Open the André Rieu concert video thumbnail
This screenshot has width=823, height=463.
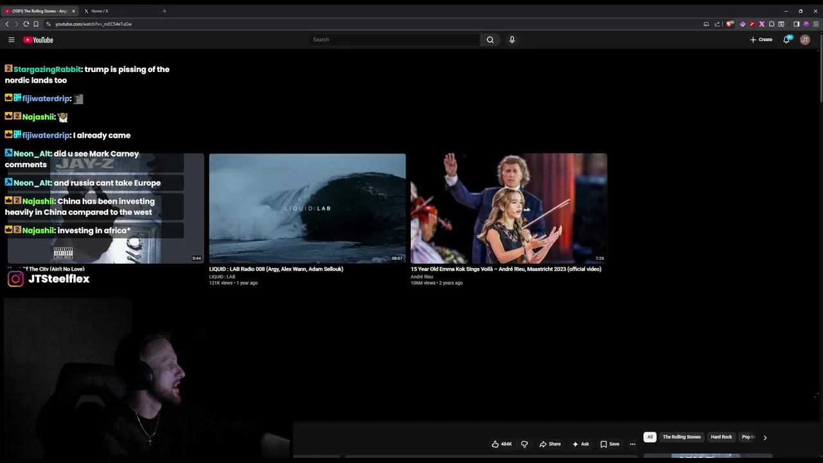[509, 208]
